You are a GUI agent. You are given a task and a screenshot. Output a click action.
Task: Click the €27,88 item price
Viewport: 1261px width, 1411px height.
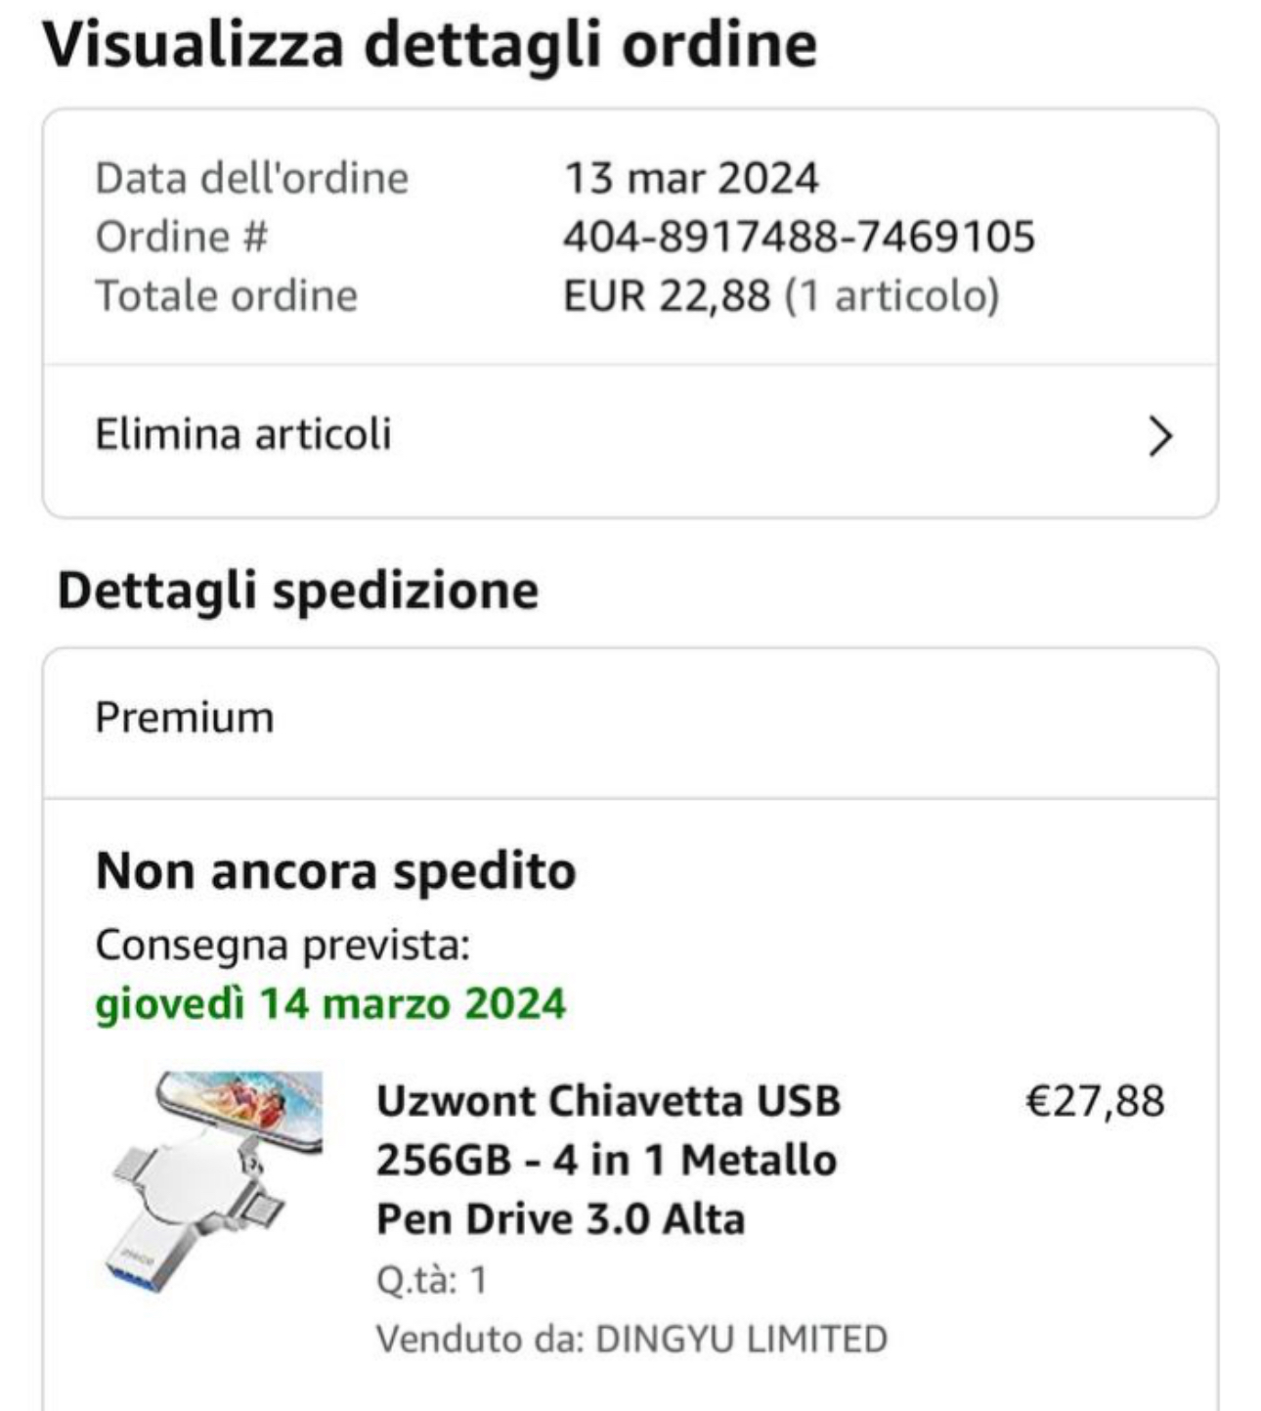[1095, 1101]
